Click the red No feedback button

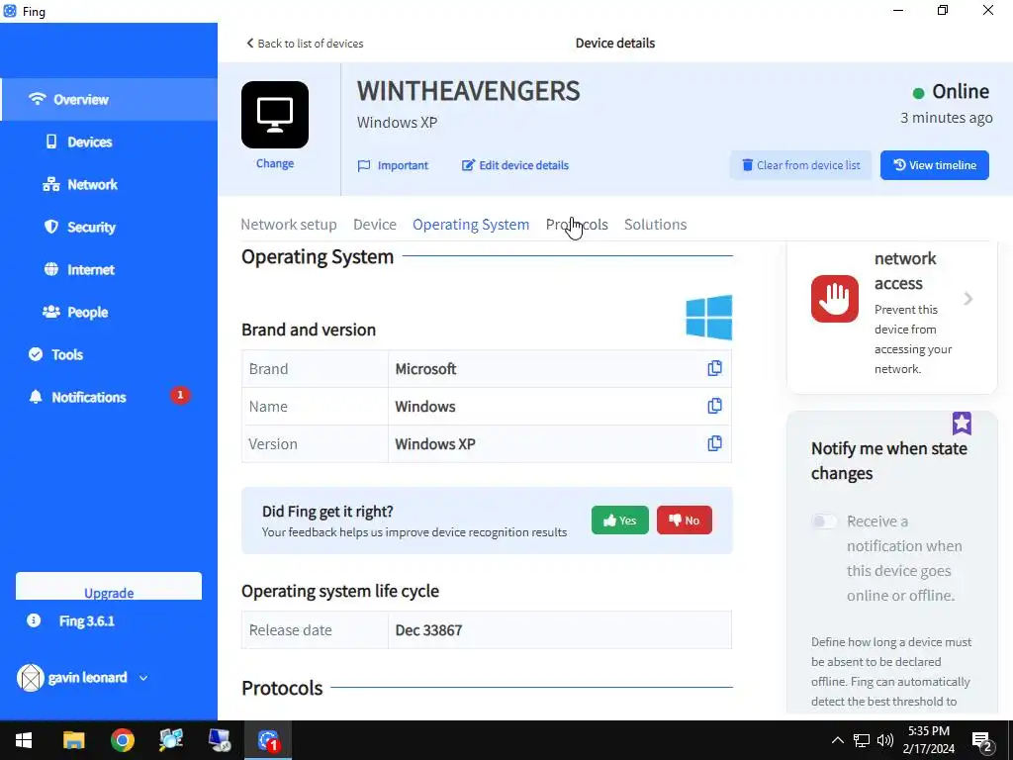pyautogui.click(x=685, y=521)
